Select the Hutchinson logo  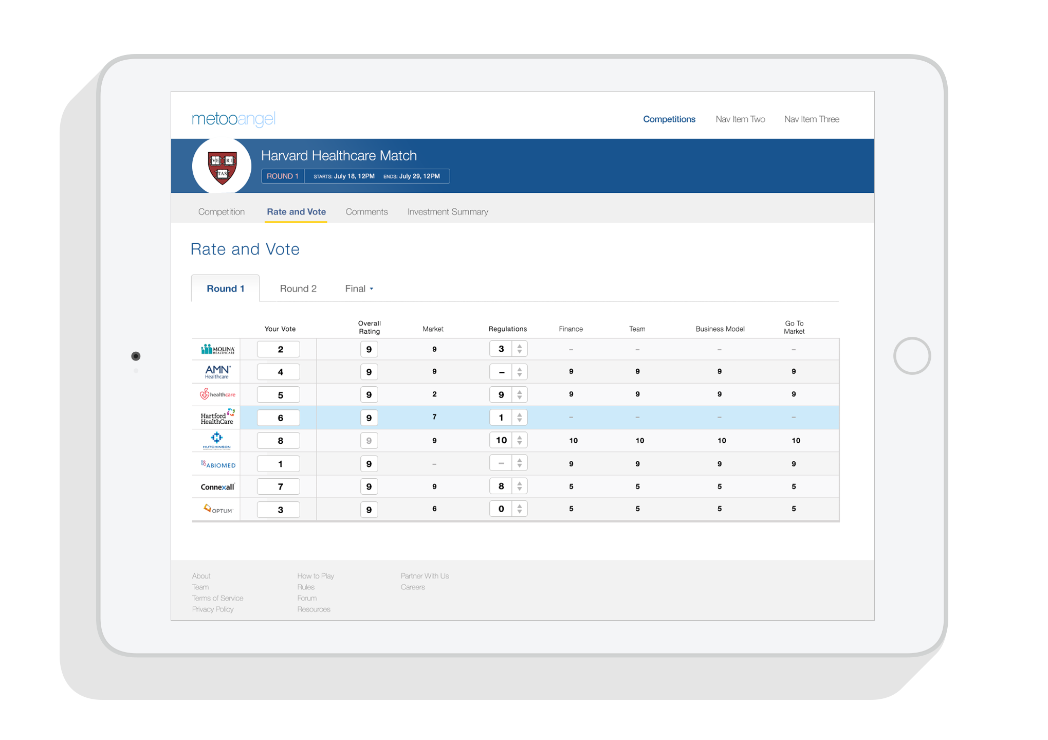[x=216, y=441]
